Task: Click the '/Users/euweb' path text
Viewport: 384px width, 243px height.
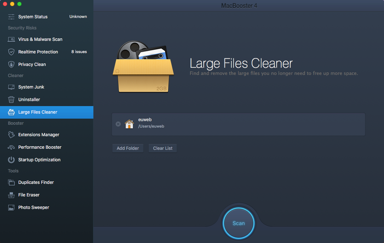Action: (x=151, y=127)
